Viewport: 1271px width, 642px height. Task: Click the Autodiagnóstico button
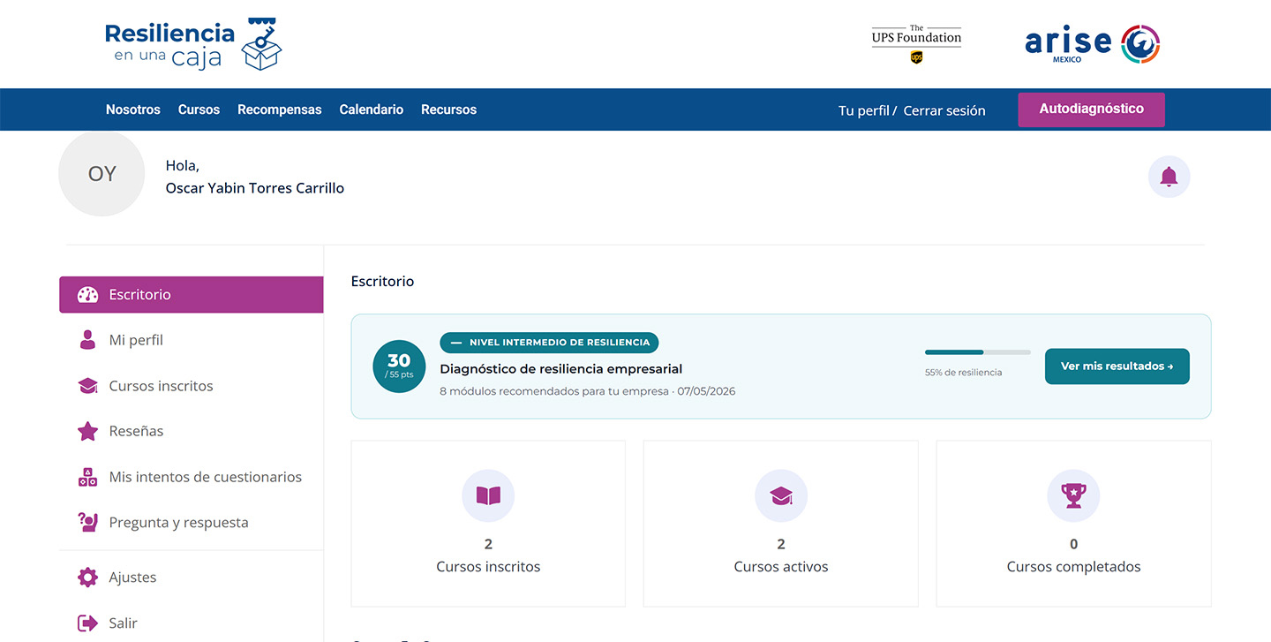[x=1091, y=110]
